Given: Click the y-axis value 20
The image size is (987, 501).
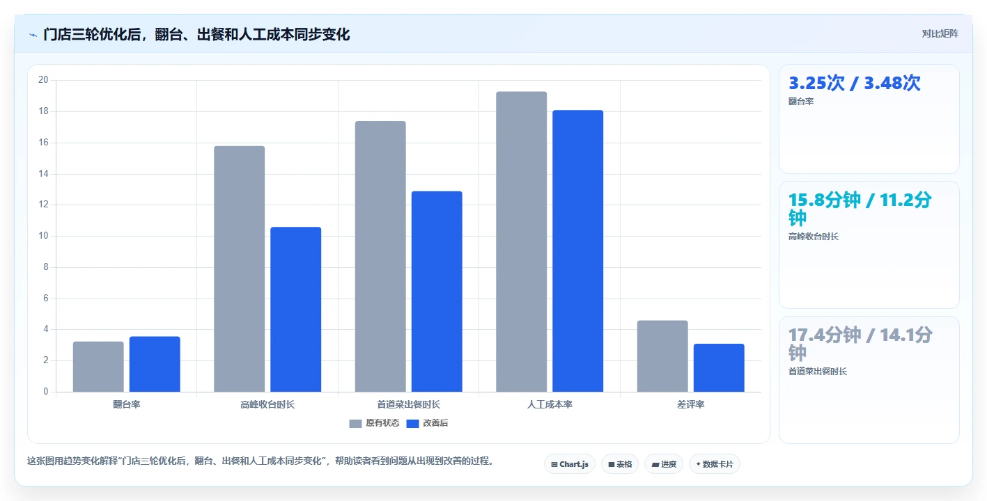Looking at the screenshot, I should (43, 80).
